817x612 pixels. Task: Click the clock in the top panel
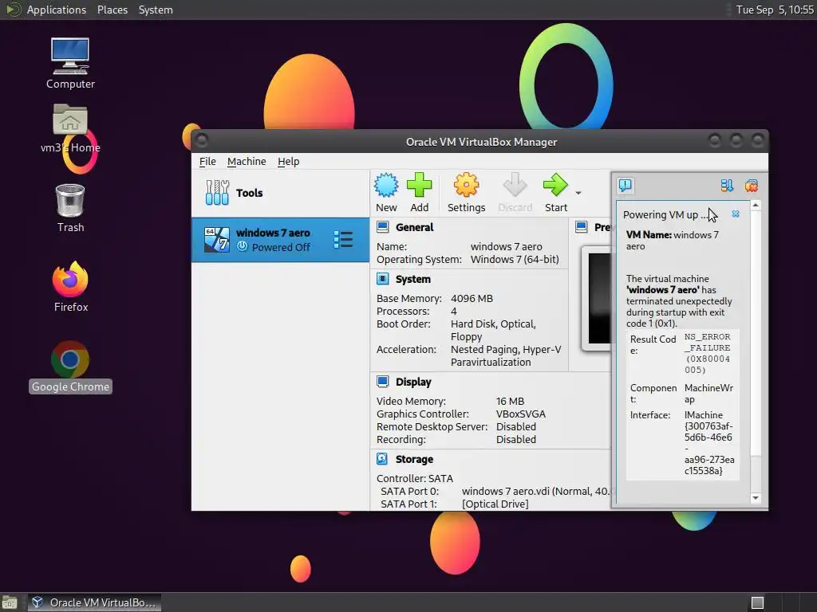tap(774, 10)
